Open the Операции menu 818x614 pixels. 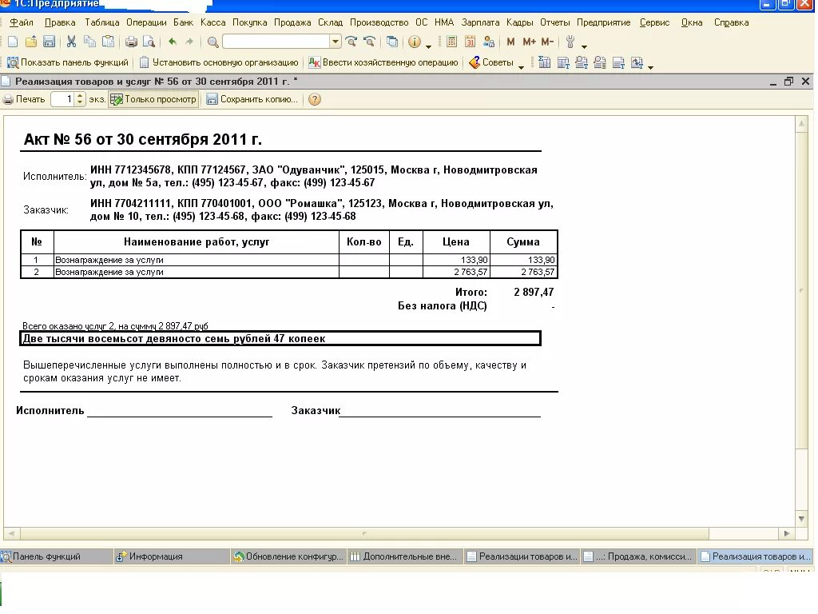[146, 22]
